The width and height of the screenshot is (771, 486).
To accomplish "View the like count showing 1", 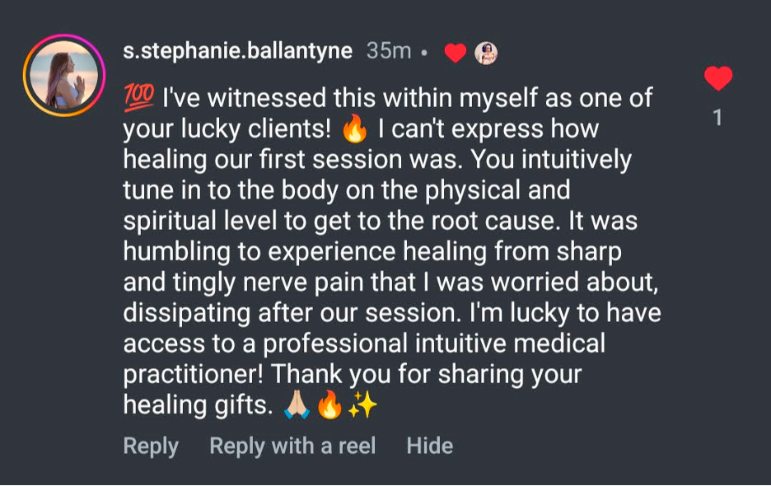I will click(x=717, y=119).
